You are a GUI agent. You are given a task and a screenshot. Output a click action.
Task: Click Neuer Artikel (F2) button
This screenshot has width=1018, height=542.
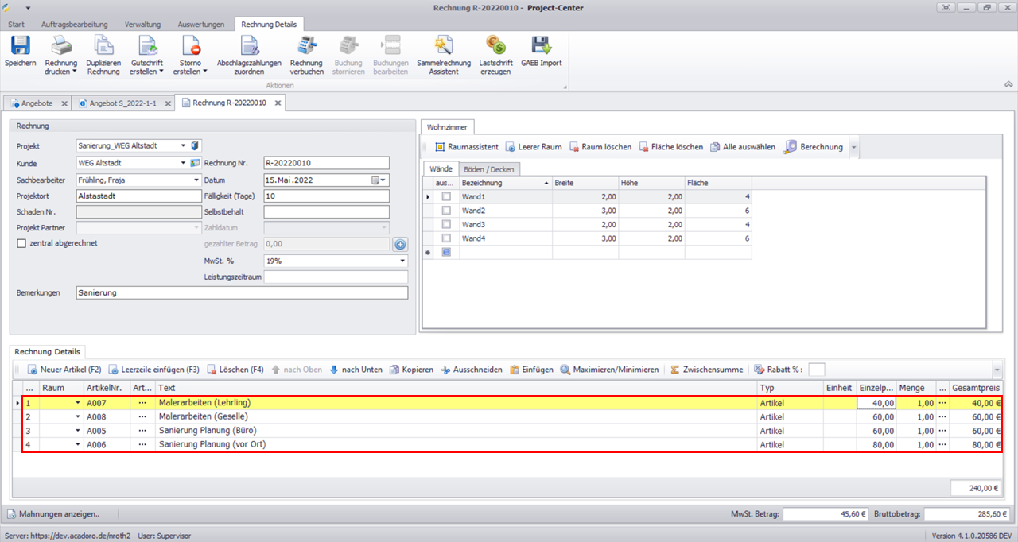pyautogui.click(x=64, y=370)
